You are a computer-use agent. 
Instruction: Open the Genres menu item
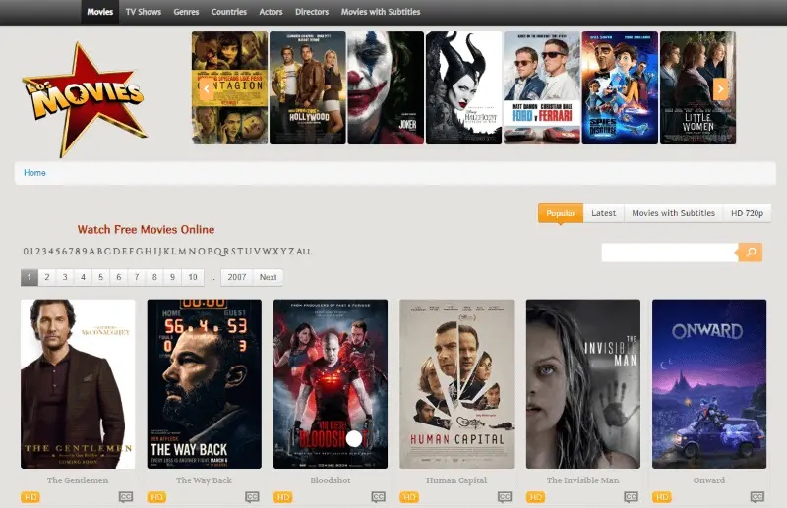point(186,12)
